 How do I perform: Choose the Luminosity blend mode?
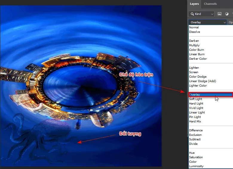196,166
